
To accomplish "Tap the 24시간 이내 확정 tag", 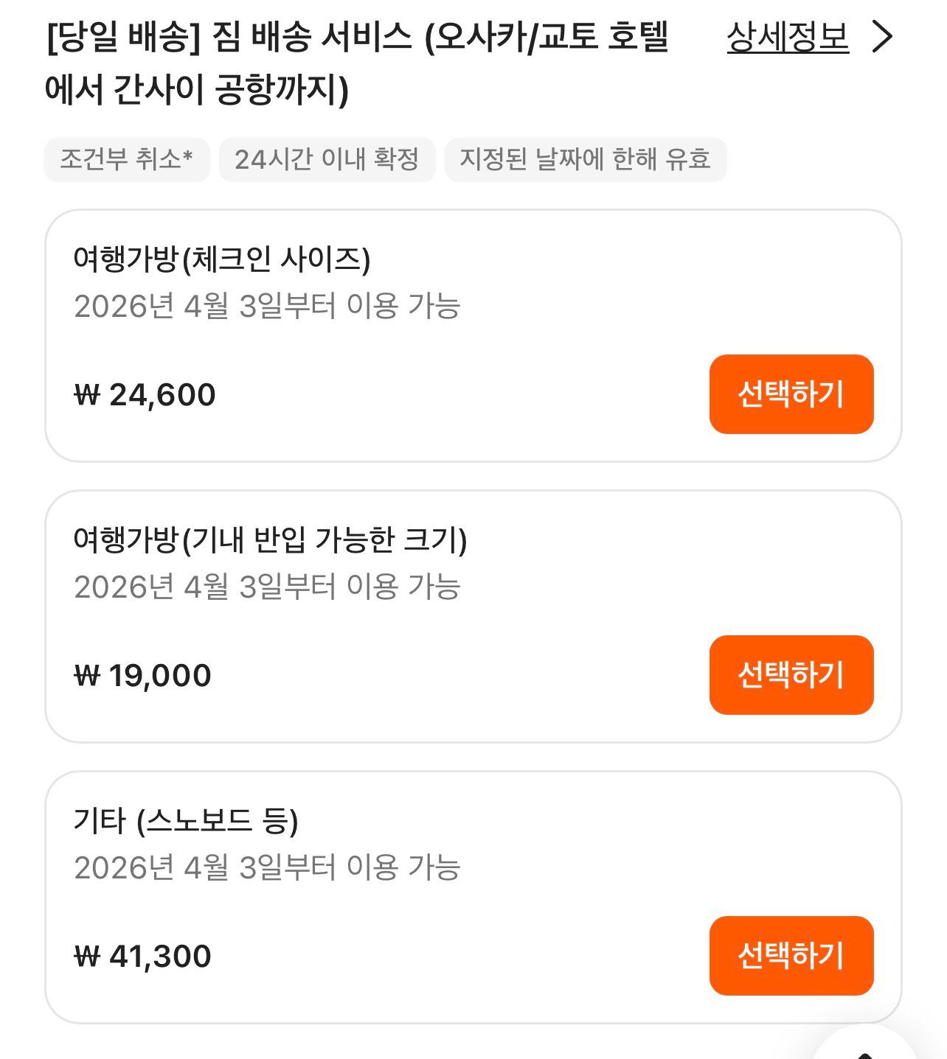I will click(327, 159).
